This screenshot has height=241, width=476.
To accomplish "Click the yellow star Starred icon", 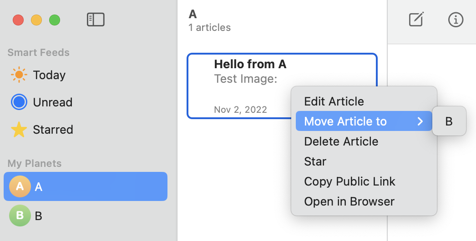I will [x=19, y=130].
